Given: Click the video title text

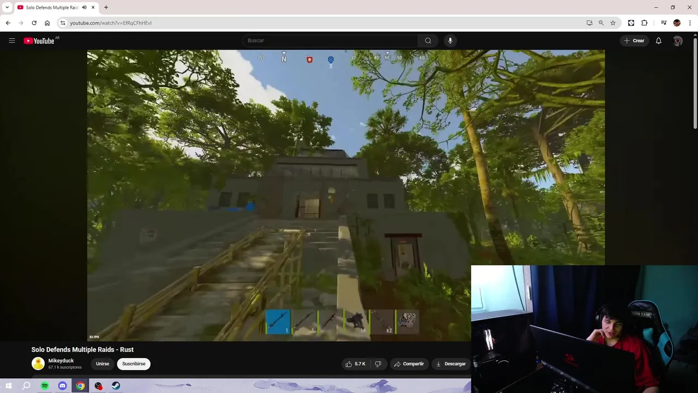Looking at the screenshot, I should [x=82, y=349].
